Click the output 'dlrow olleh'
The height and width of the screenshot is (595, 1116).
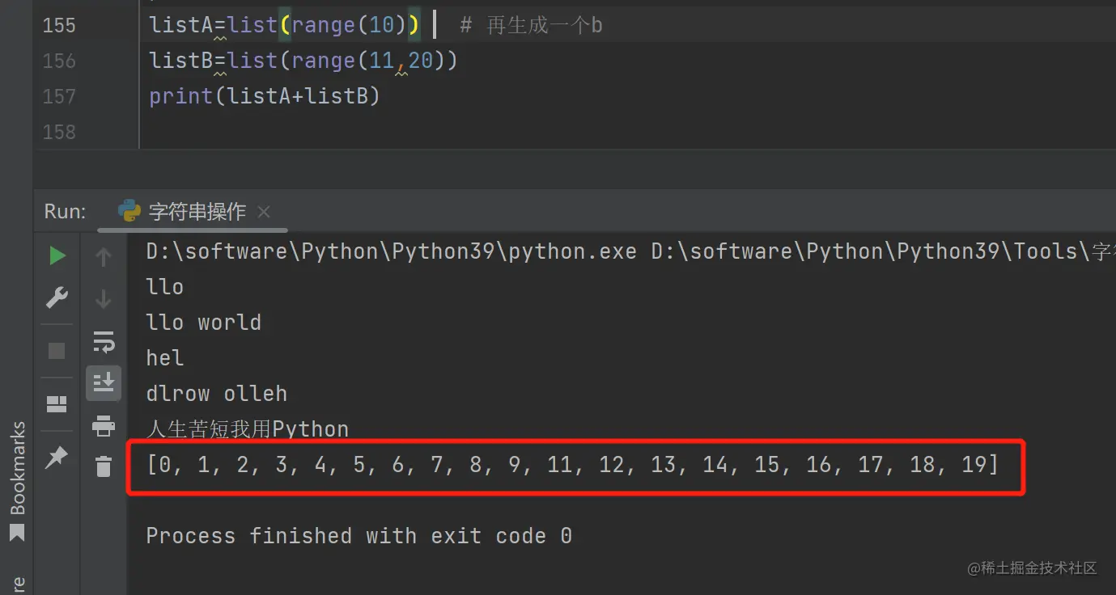(x=217, y=394)
